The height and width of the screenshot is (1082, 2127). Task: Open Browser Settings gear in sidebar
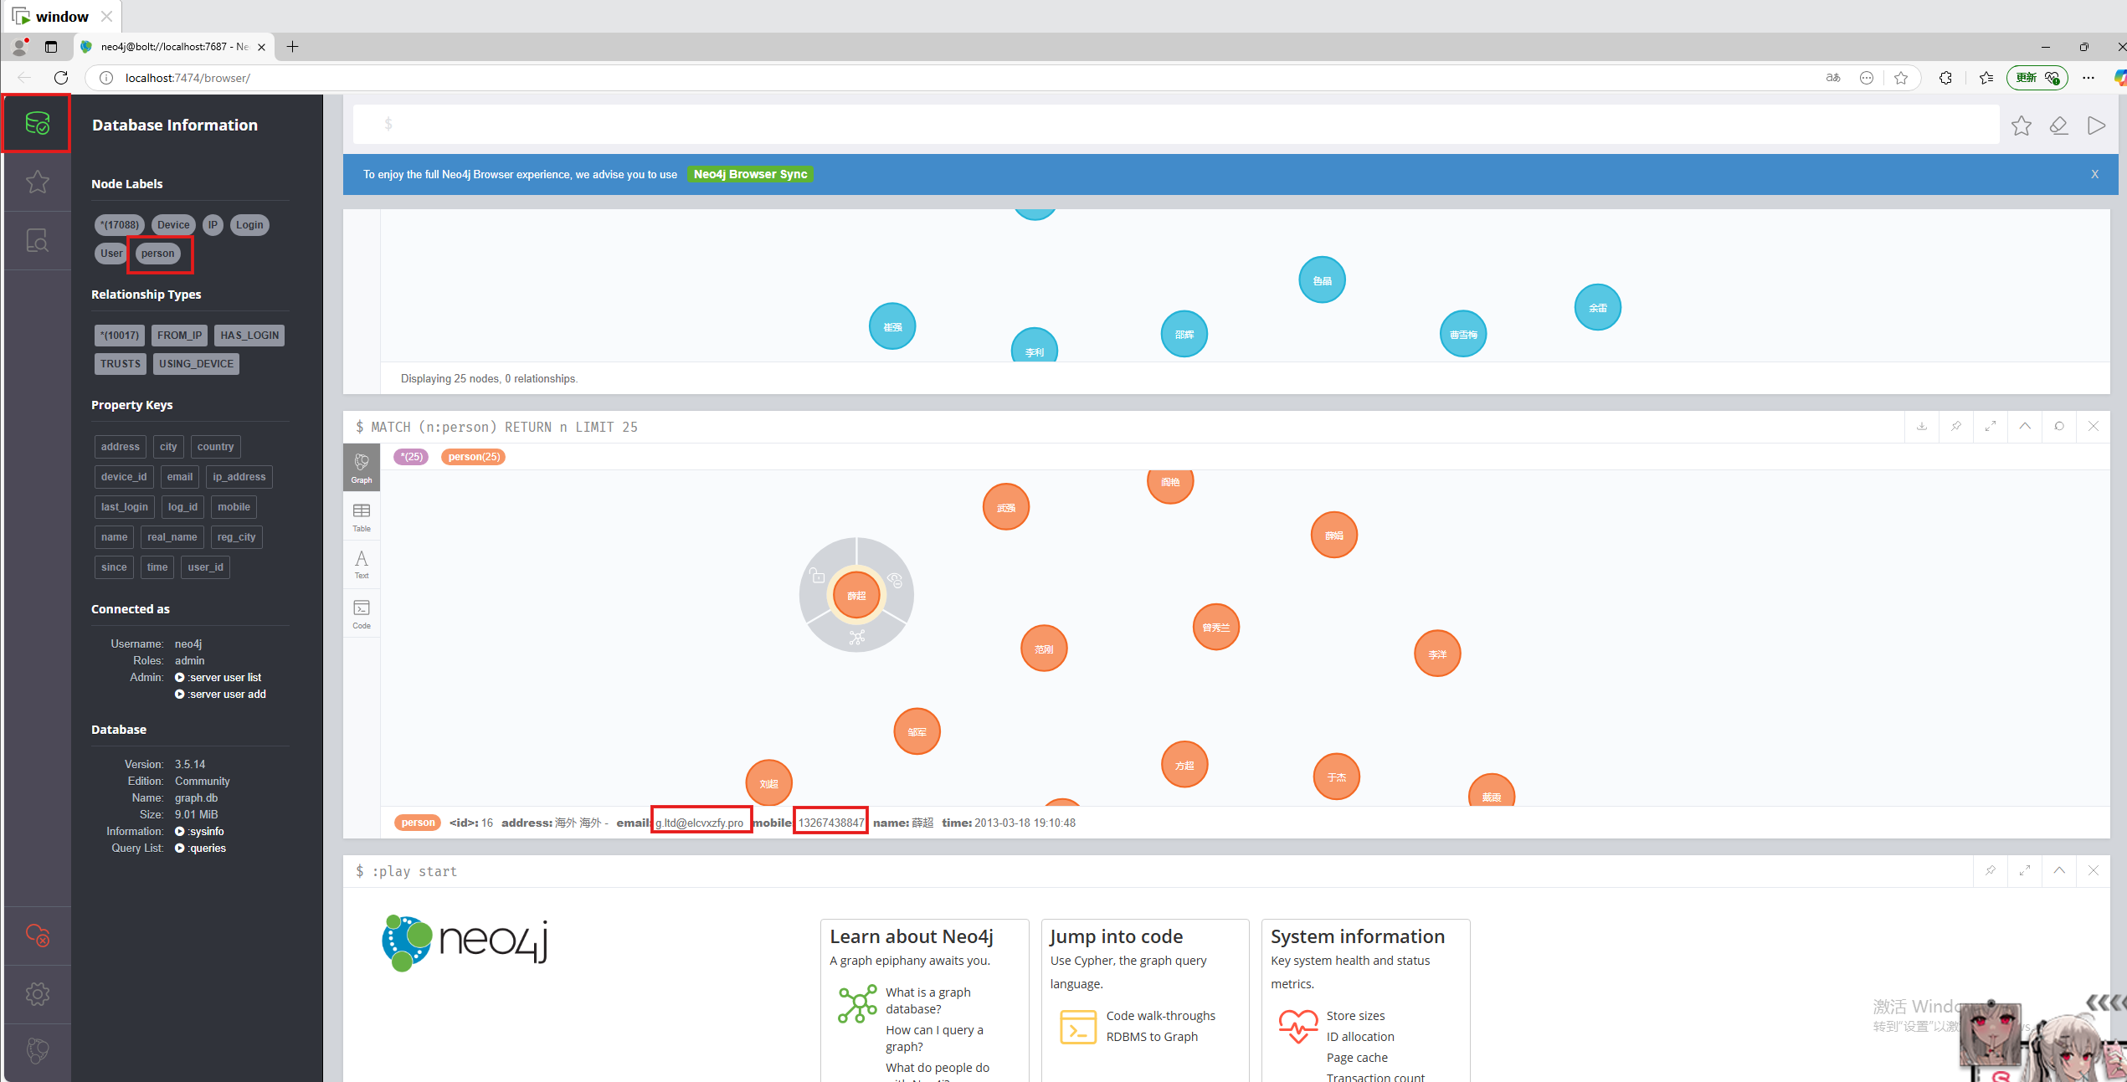(37, 994)
